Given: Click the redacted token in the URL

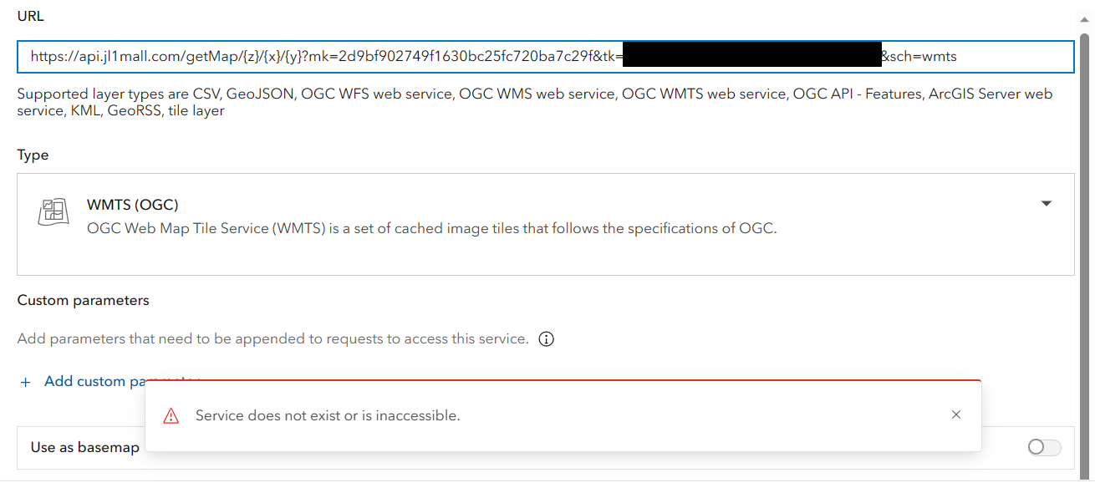Looking at the screenshot, I should tap(752, 57).
